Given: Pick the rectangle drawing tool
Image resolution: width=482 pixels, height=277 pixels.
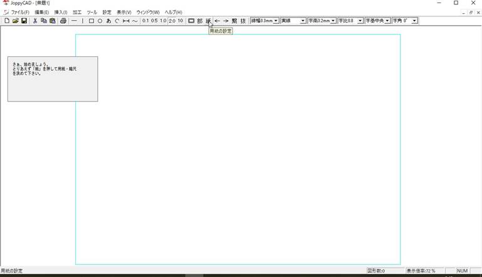Looking at the screenshot, I should tap(92, 21).
